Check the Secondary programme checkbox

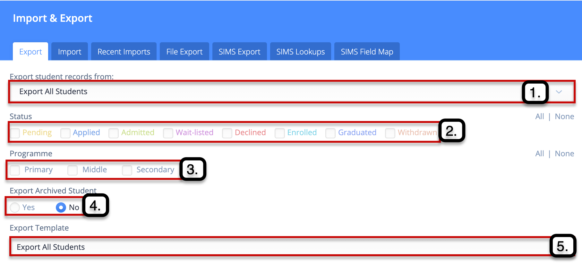click(127, 170)
